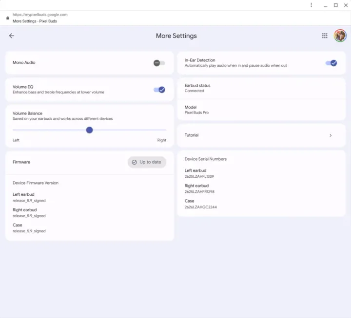Select the Firmware section label

coord(21,162)
